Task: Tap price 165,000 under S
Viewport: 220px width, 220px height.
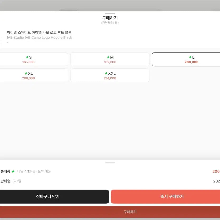Action: click(x=28, y=62)
